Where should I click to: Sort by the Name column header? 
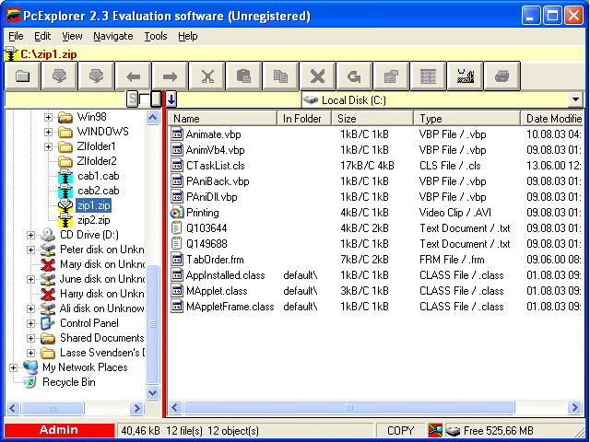222,119
